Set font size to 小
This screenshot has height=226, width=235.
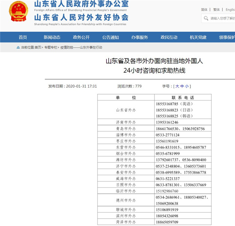point(187,86)
